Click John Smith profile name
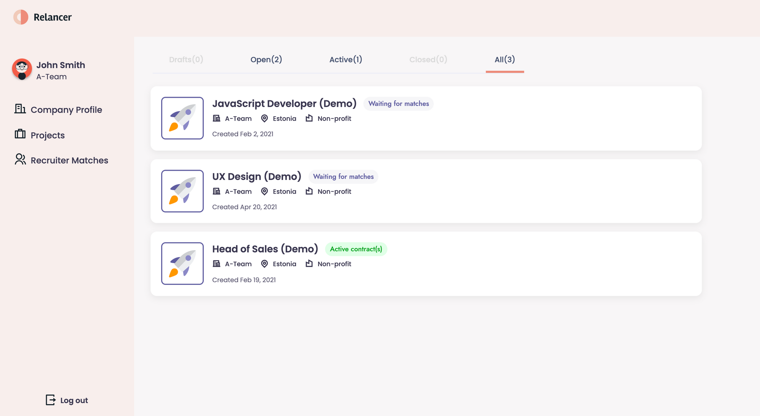The image size is (760, 416). coord(60,65)
